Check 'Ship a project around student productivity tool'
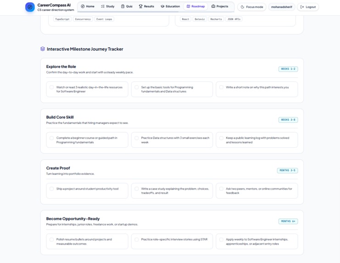 51,189
